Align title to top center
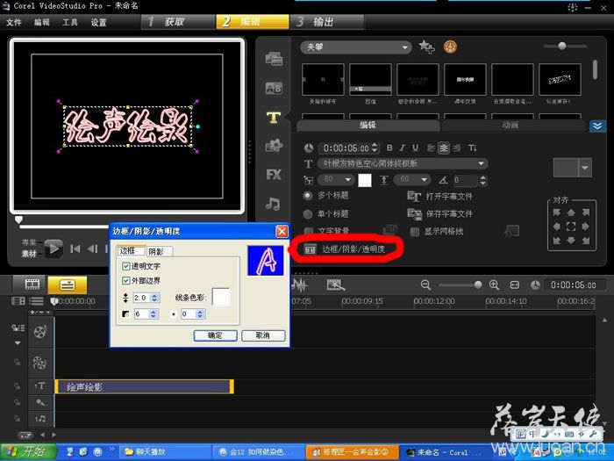 tap(571, 212)
